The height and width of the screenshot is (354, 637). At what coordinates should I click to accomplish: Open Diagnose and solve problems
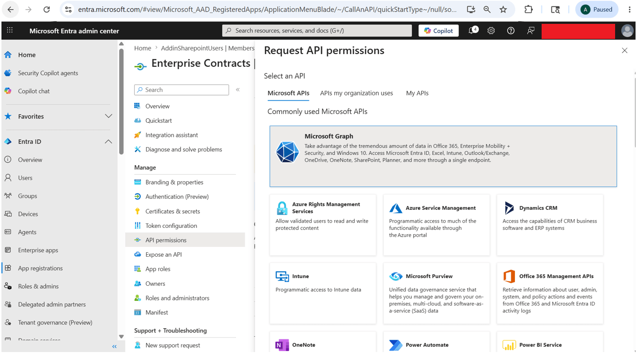(x=185, y=149)
